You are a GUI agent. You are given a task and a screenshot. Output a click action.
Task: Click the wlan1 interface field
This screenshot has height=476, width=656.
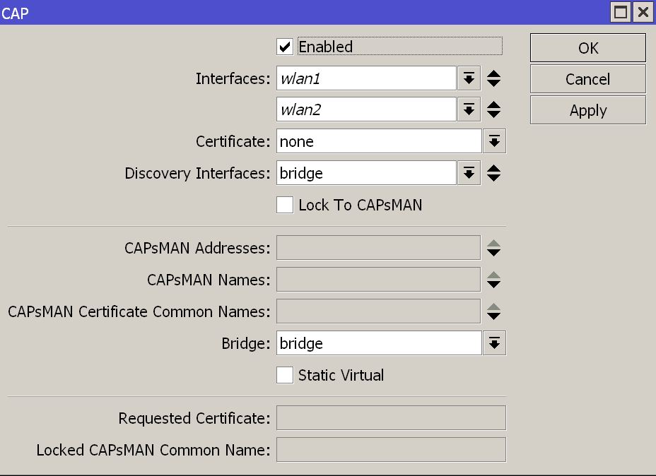[x=366, y=78]
